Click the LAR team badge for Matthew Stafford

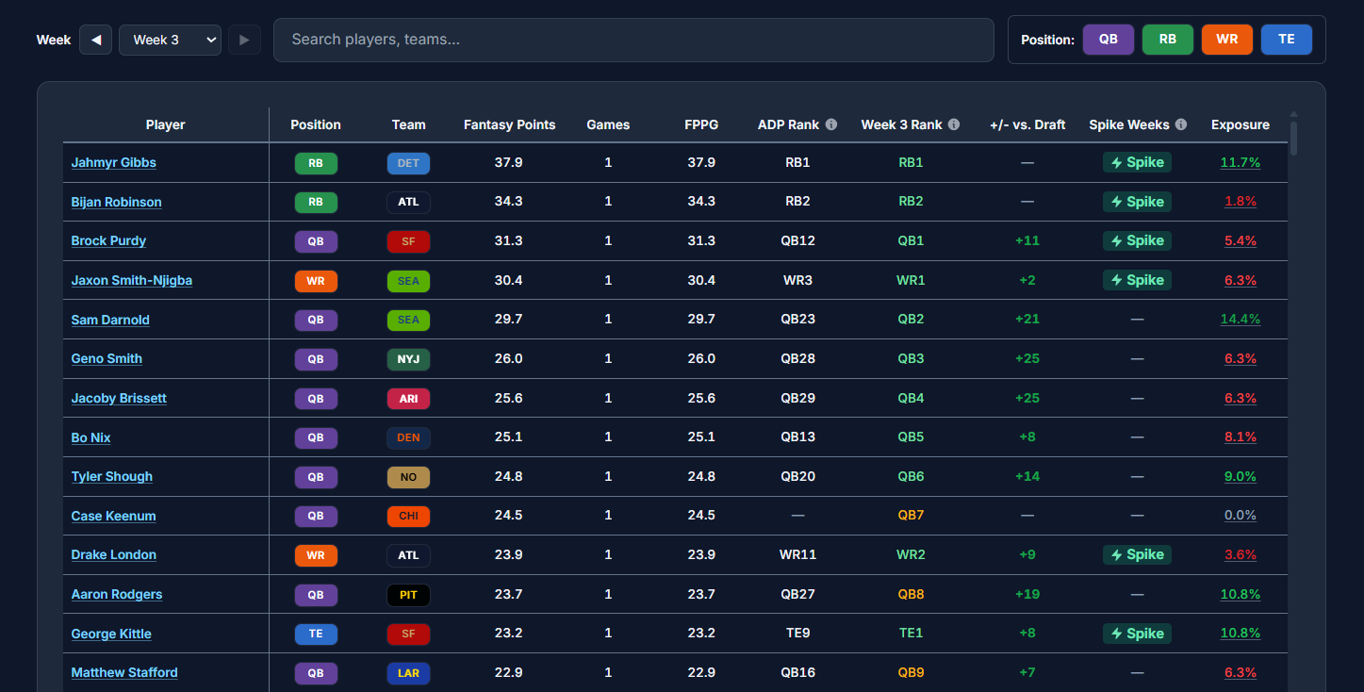(x=408, y=673)
